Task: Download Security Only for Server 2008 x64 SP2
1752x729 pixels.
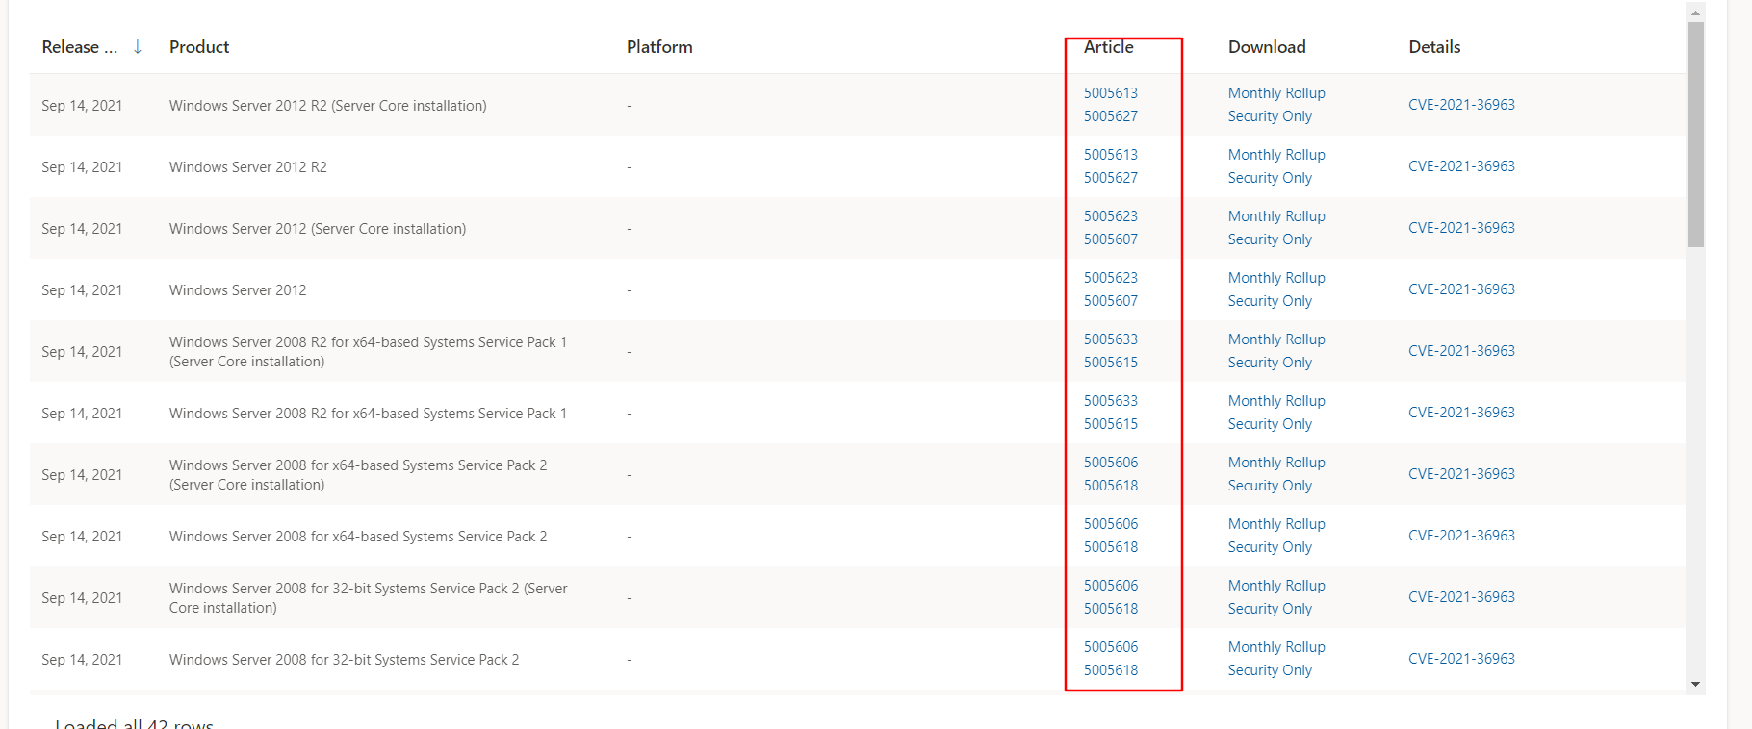Action: coord(1270,547)
